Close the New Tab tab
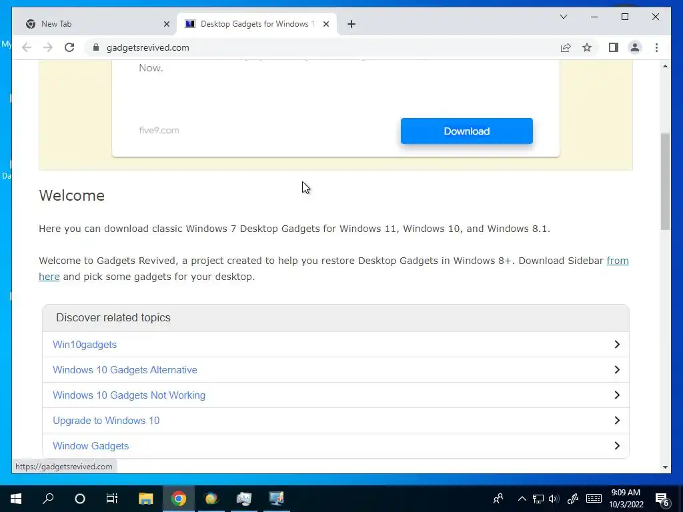This screenshot has height=512, width=683. click(166, 24)
